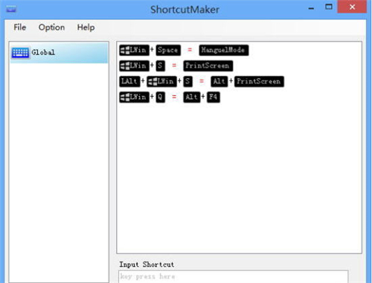The image size is (372, 283).
Task: Click the LWin key in the Space shortcut row
Action: coord(134,50)
